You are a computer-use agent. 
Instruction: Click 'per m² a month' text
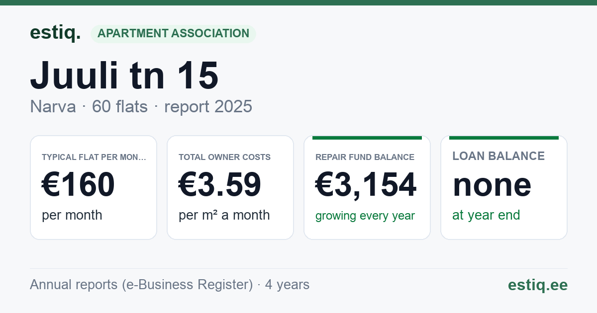pos(224,215)
